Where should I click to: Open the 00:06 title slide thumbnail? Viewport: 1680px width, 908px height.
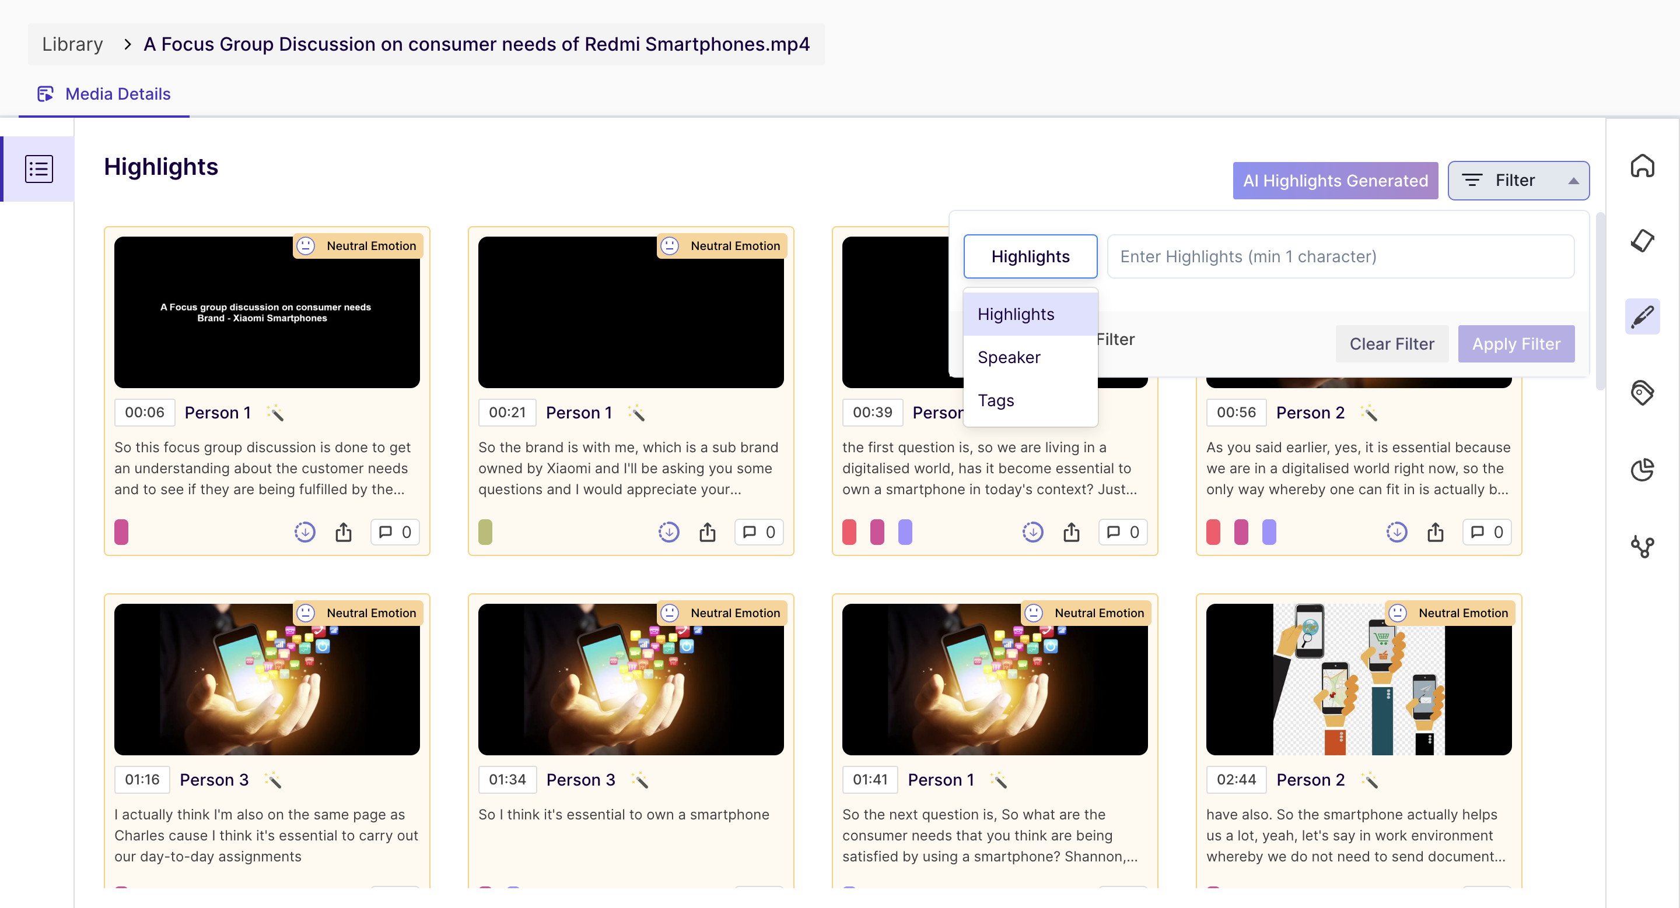tap(267, 312)
